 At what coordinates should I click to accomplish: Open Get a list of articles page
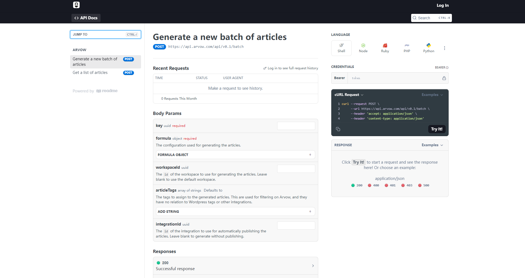pyautogui.click(x=90, y=73)
